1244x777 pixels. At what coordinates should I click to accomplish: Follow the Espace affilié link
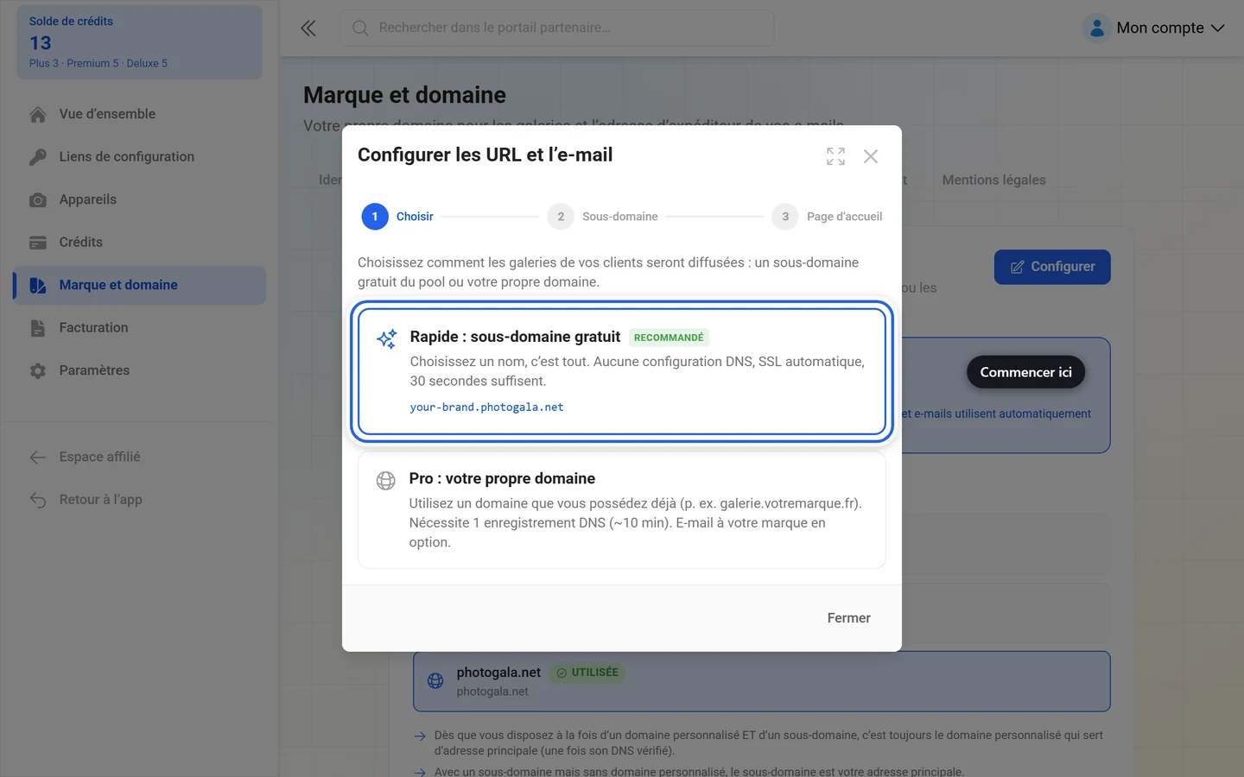tap(99, 457)
